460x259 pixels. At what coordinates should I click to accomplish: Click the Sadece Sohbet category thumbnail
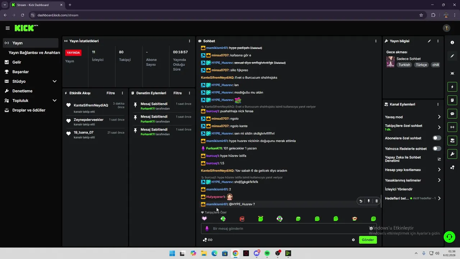[390, 62]
